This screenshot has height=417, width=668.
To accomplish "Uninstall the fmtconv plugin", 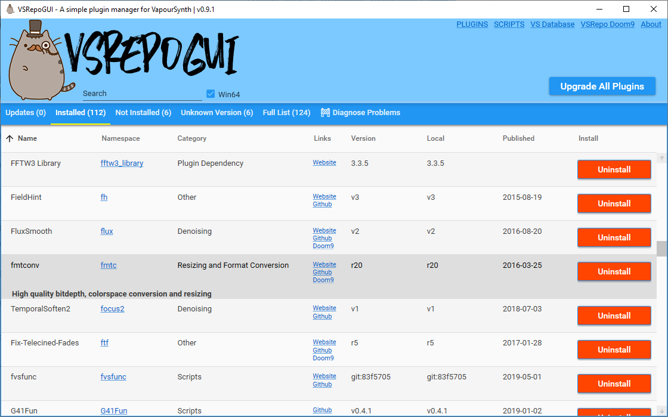I will pyautogui.click(x=614, y=272).
